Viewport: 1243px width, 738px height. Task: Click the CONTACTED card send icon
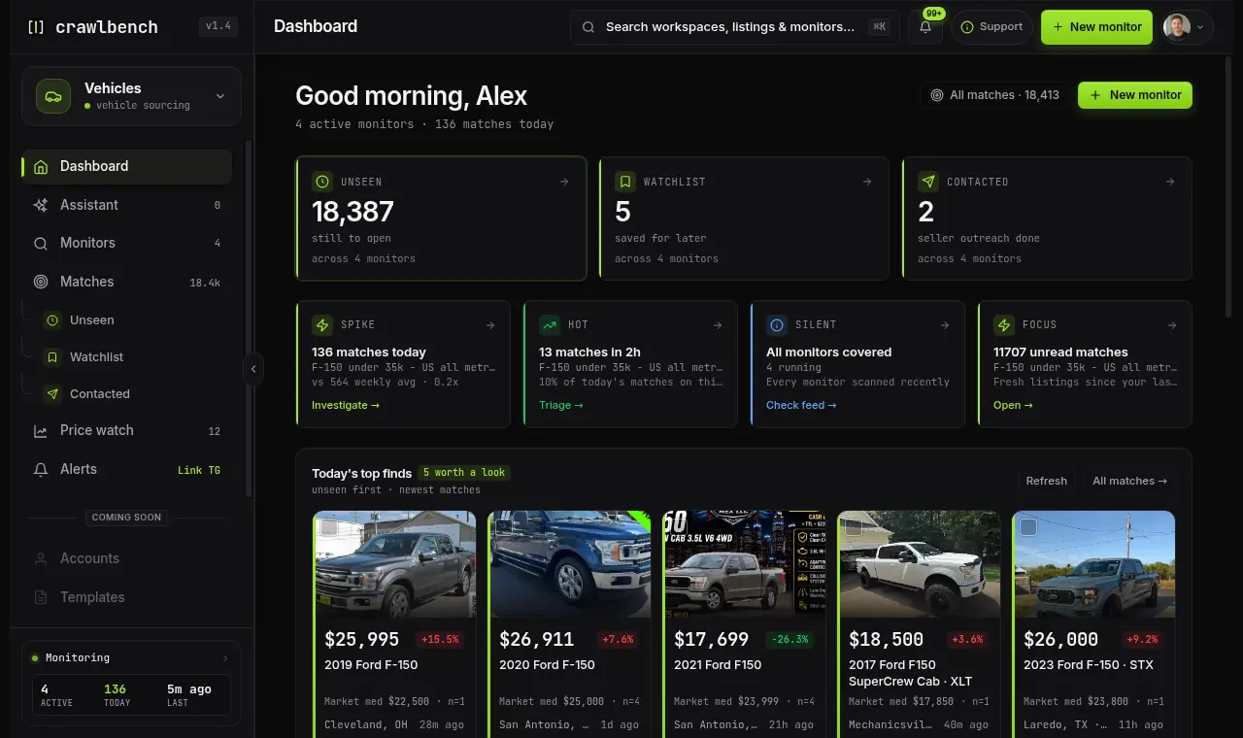[928, 182]
